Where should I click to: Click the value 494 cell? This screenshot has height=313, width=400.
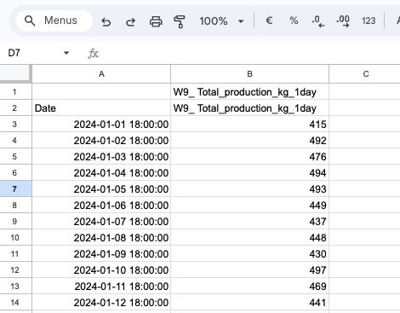coord(249,173)
